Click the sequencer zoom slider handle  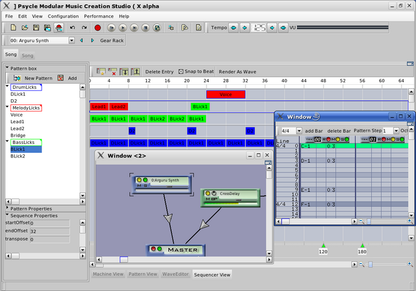point(370,264)
